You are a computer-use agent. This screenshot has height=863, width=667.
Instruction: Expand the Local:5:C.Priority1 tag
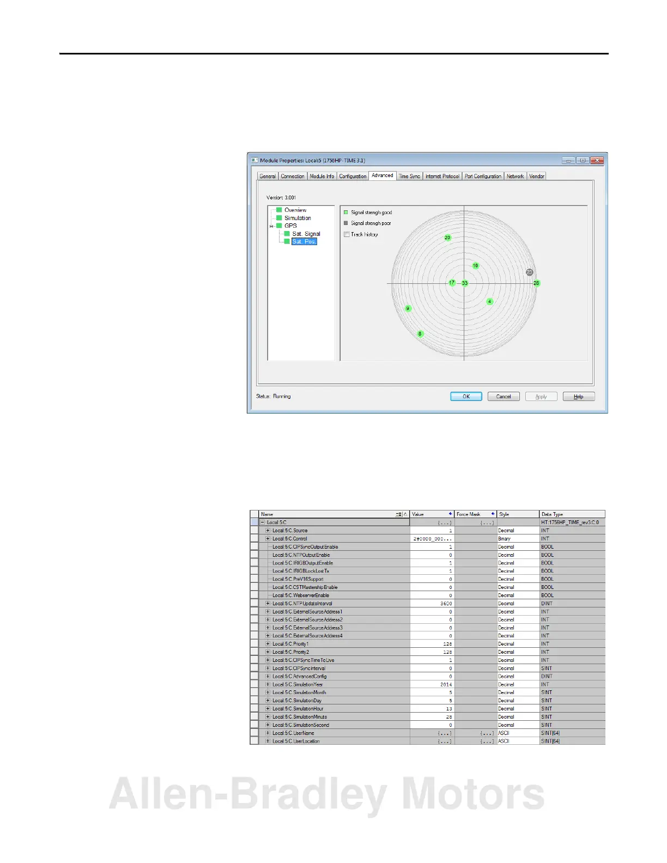click(268, 644)
